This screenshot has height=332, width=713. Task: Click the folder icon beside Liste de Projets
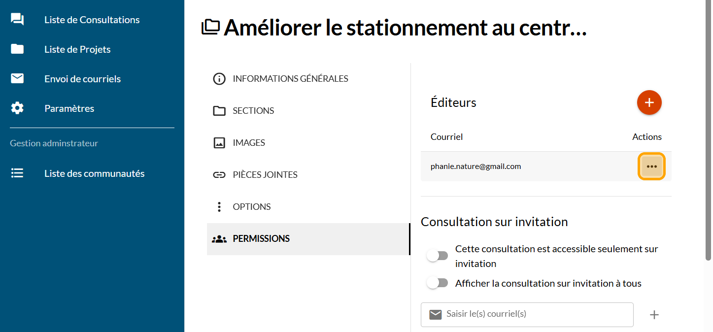17,49
